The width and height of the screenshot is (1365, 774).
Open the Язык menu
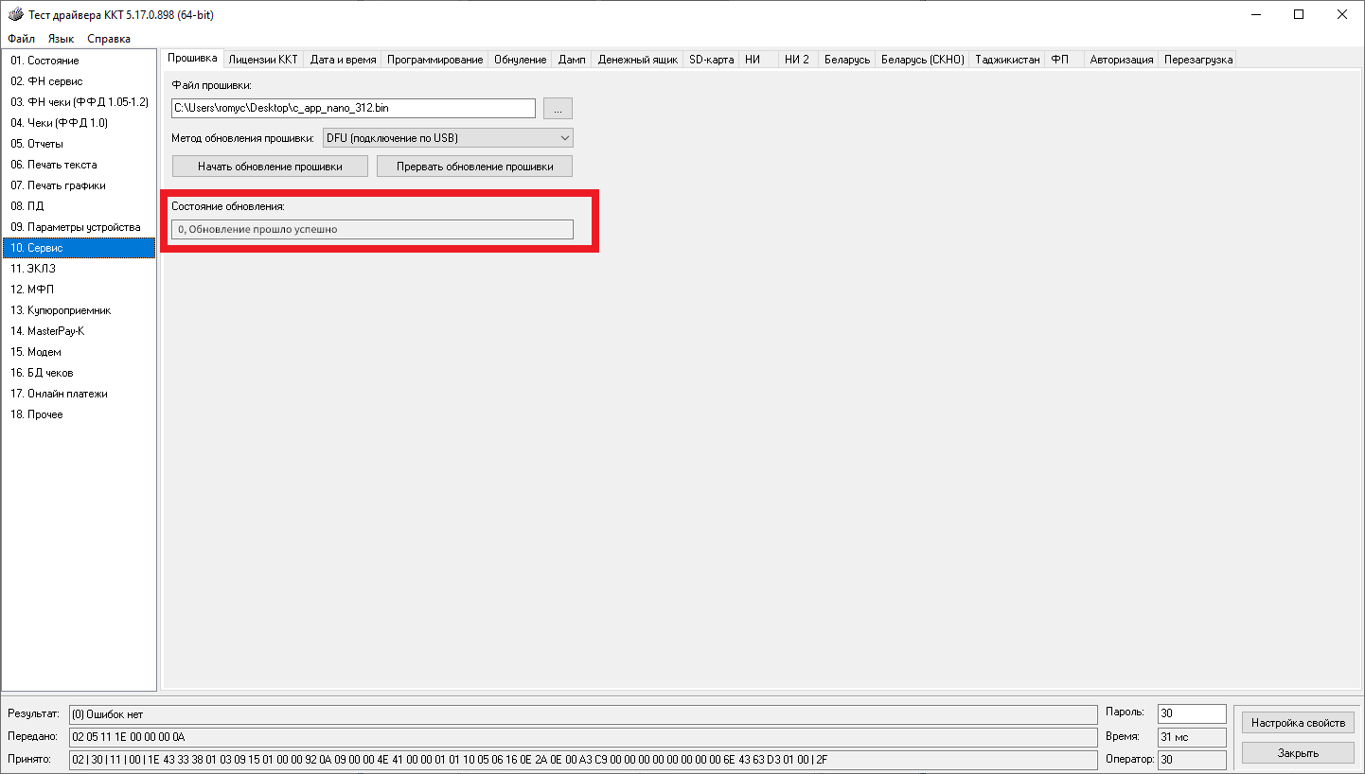61,39
